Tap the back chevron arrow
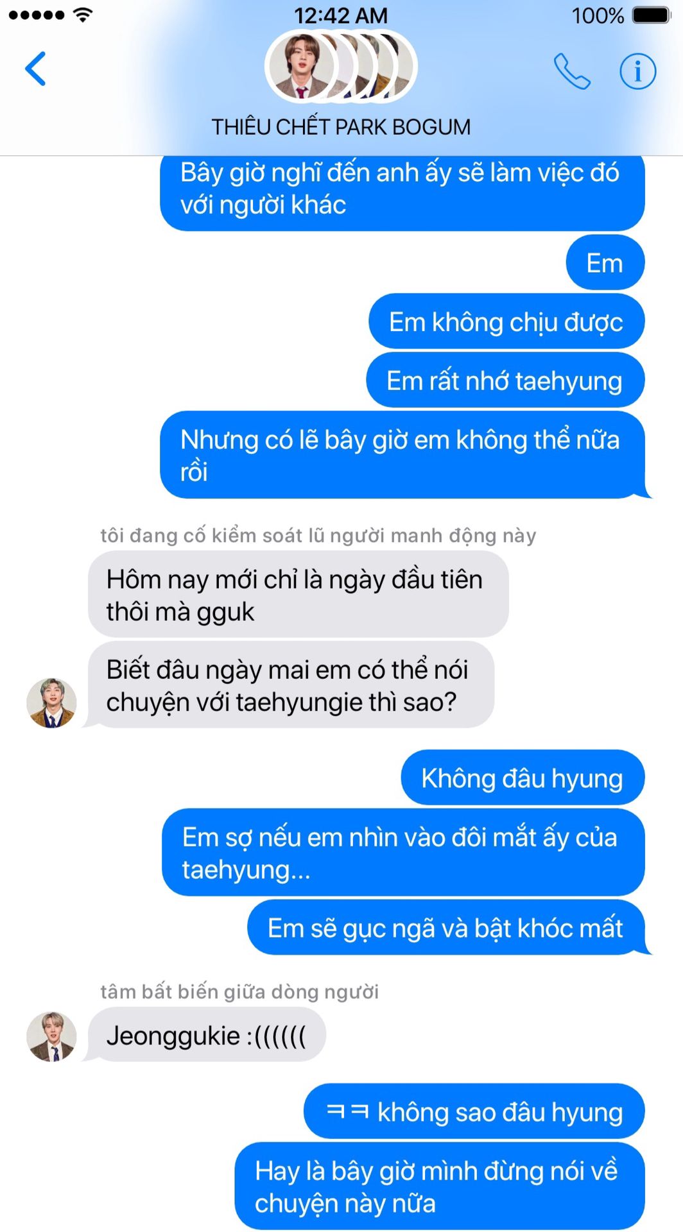Image resolution: width=683 pixels, height=1232 pixels. [35, 69]
